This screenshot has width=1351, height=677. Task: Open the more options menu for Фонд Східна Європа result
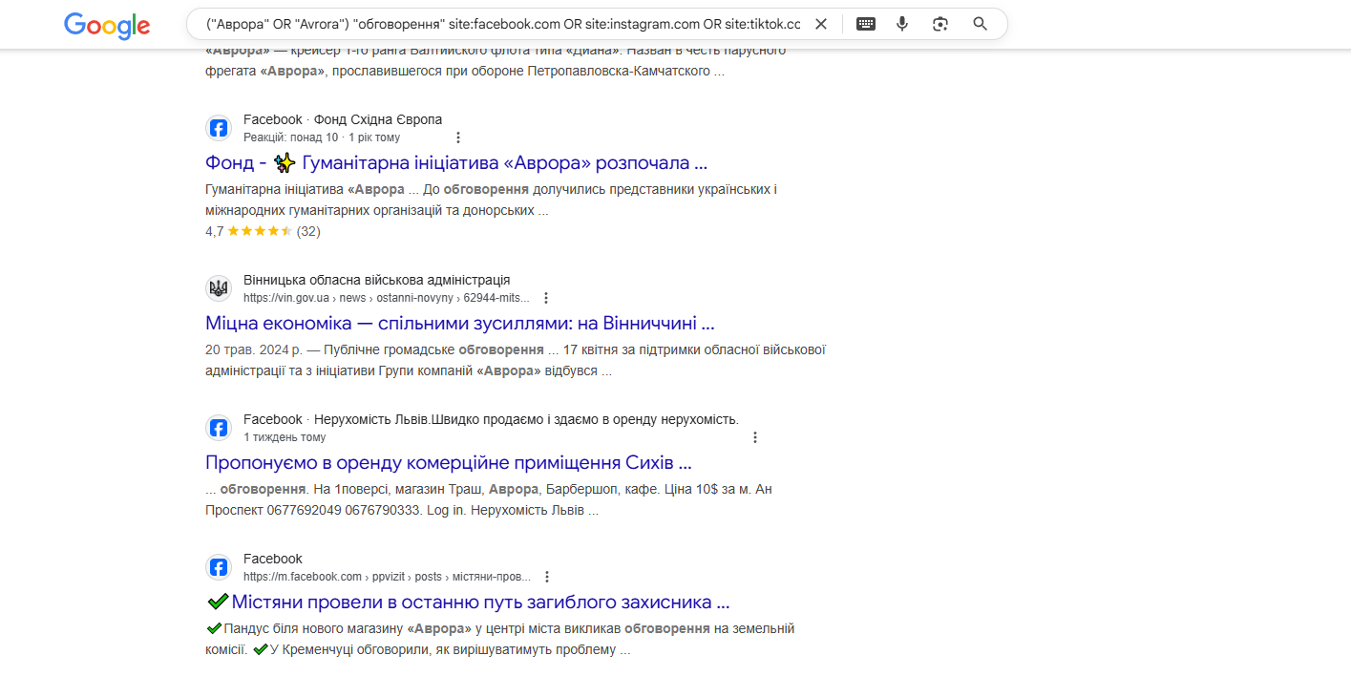(458, 138)
